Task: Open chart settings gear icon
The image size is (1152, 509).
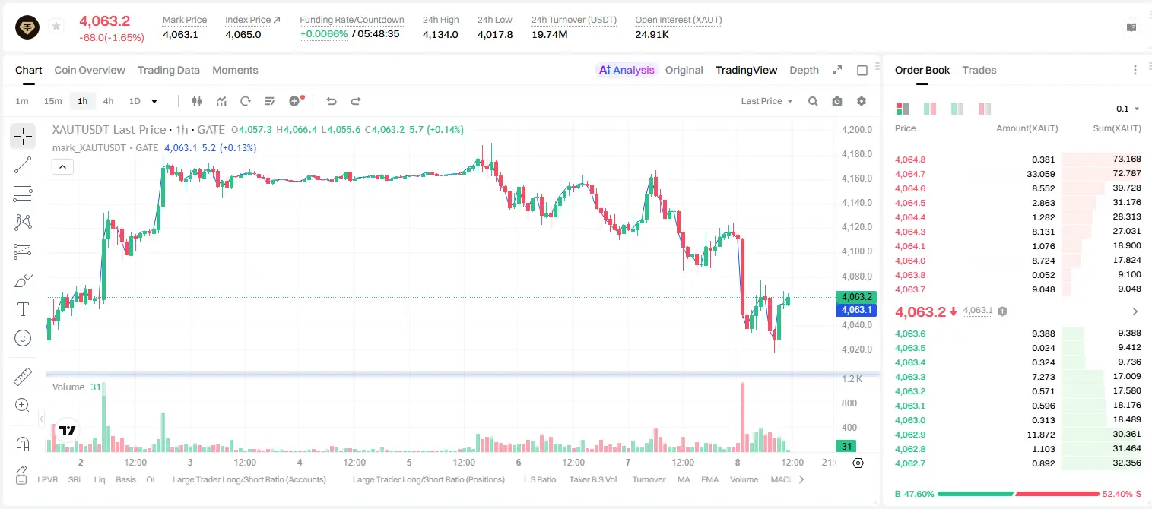Action: pos(862,101)
